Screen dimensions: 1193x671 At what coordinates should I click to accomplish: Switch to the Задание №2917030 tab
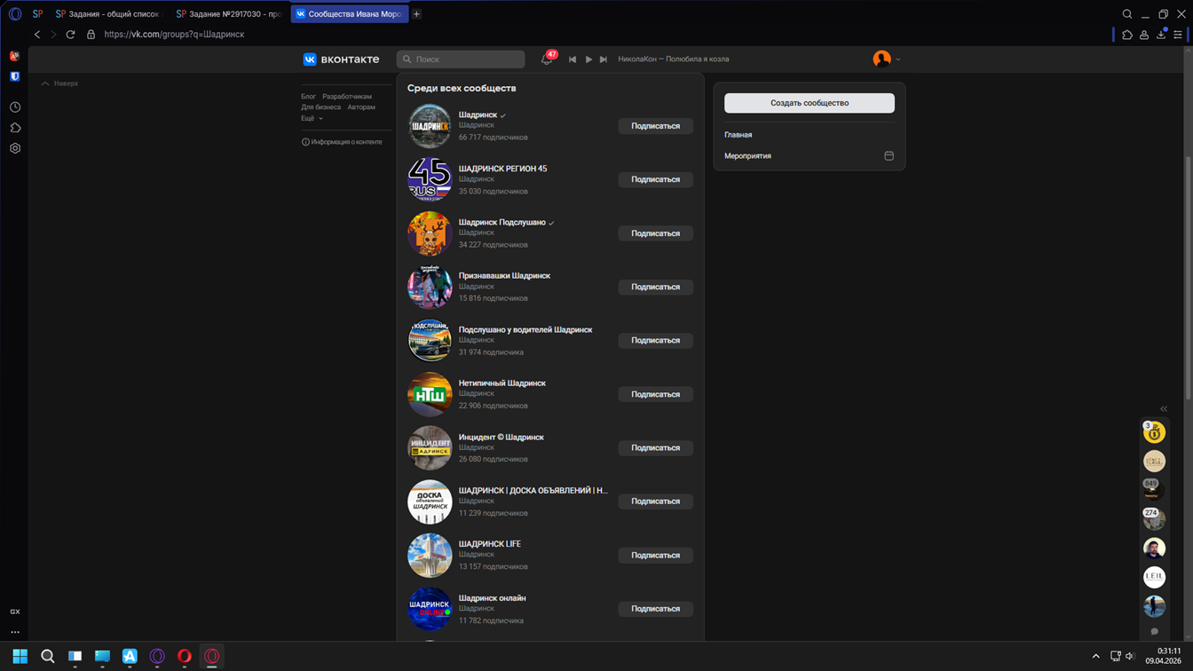click(228, 14)
